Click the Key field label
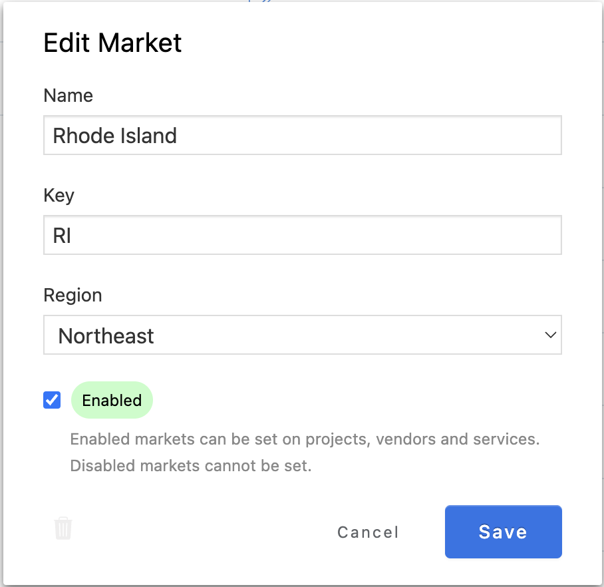604x587 pixels. (x=59, y=195)
